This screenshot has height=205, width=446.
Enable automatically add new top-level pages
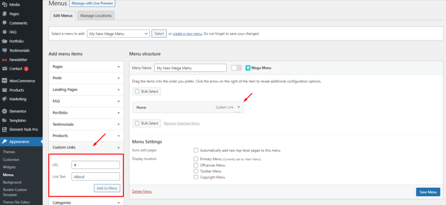(196, 150)
